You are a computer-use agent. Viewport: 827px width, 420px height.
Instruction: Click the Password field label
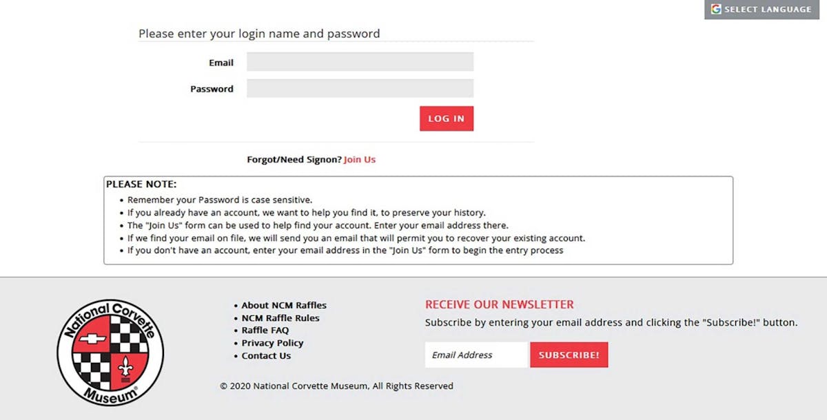[x=212, y=89]
